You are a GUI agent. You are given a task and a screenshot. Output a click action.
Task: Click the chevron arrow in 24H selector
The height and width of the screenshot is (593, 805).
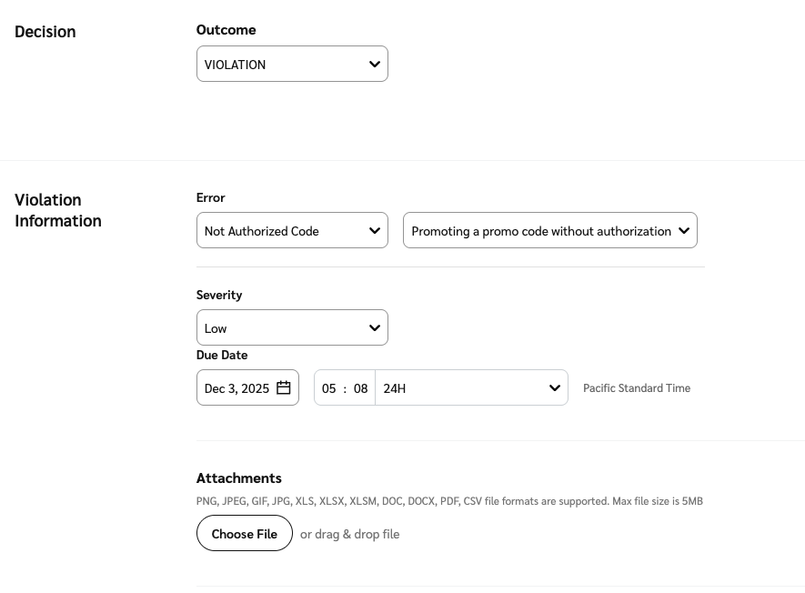point(555,388)
